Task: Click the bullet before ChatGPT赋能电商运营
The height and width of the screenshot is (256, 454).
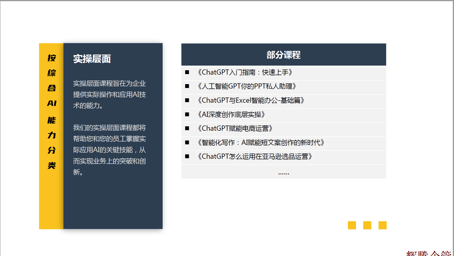Action: click(187, 128)
